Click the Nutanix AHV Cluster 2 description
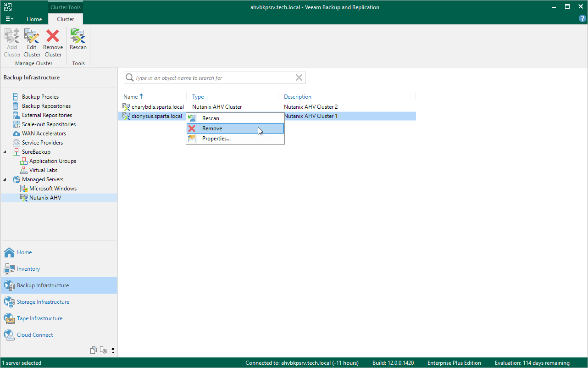The height and width of the screenshot is (368, 588). click(311, 107)
